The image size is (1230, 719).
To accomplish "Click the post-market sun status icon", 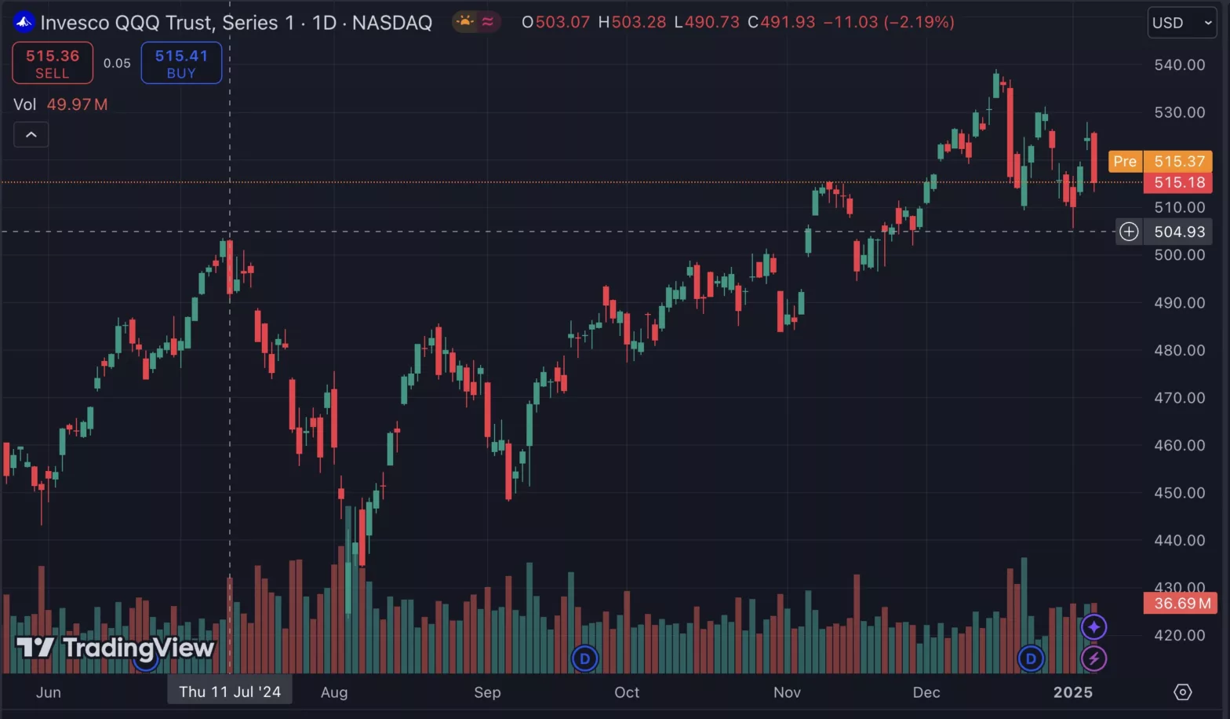I will (x=465, y=22).
